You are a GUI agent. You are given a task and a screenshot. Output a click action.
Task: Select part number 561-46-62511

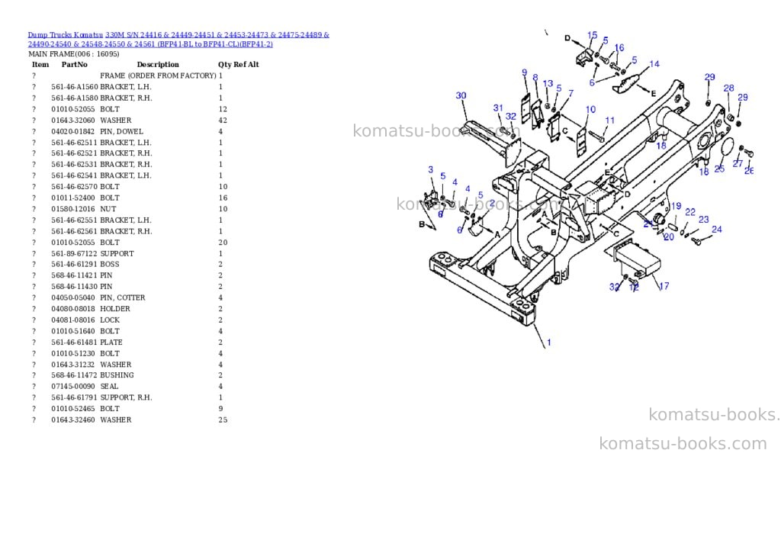[74, 143]
